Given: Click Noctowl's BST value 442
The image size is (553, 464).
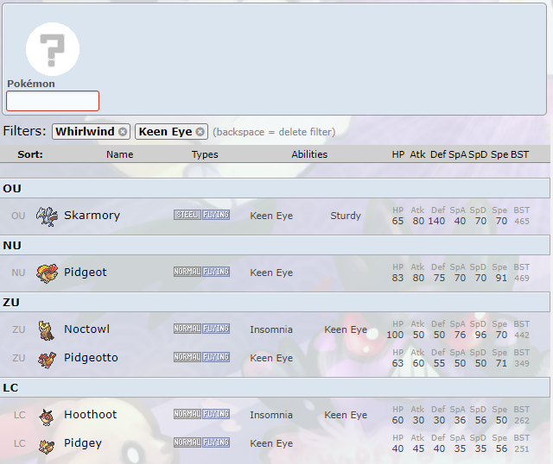Looking at the screenshot, I should 522,335.
